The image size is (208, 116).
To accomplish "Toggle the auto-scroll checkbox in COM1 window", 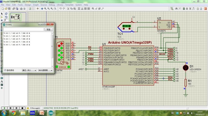I will (5, 70).
